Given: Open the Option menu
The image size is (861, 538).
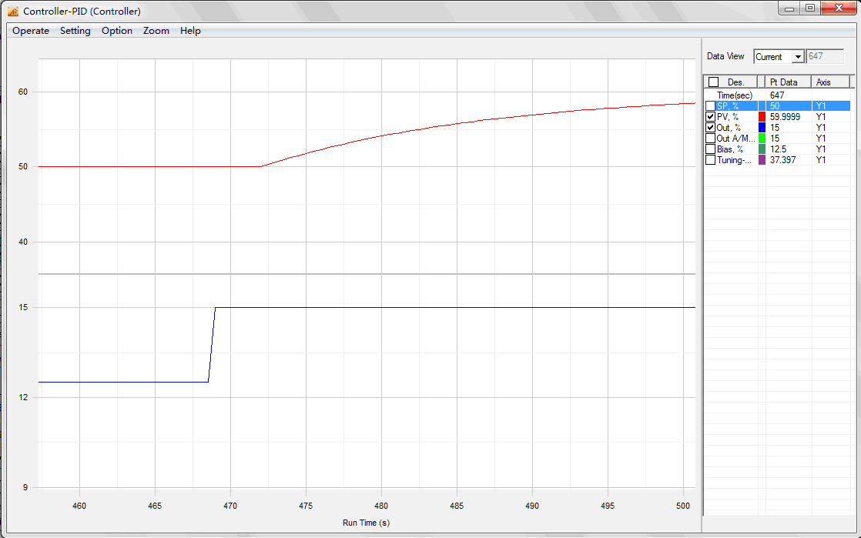Looking at the screenshot, I should click(117, 31).
